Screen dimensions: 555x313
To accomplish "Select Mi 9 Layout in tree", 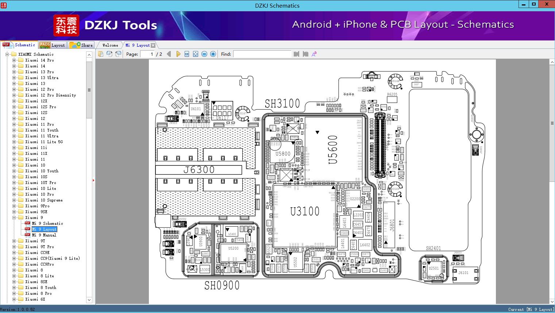I will click(44, 229).
